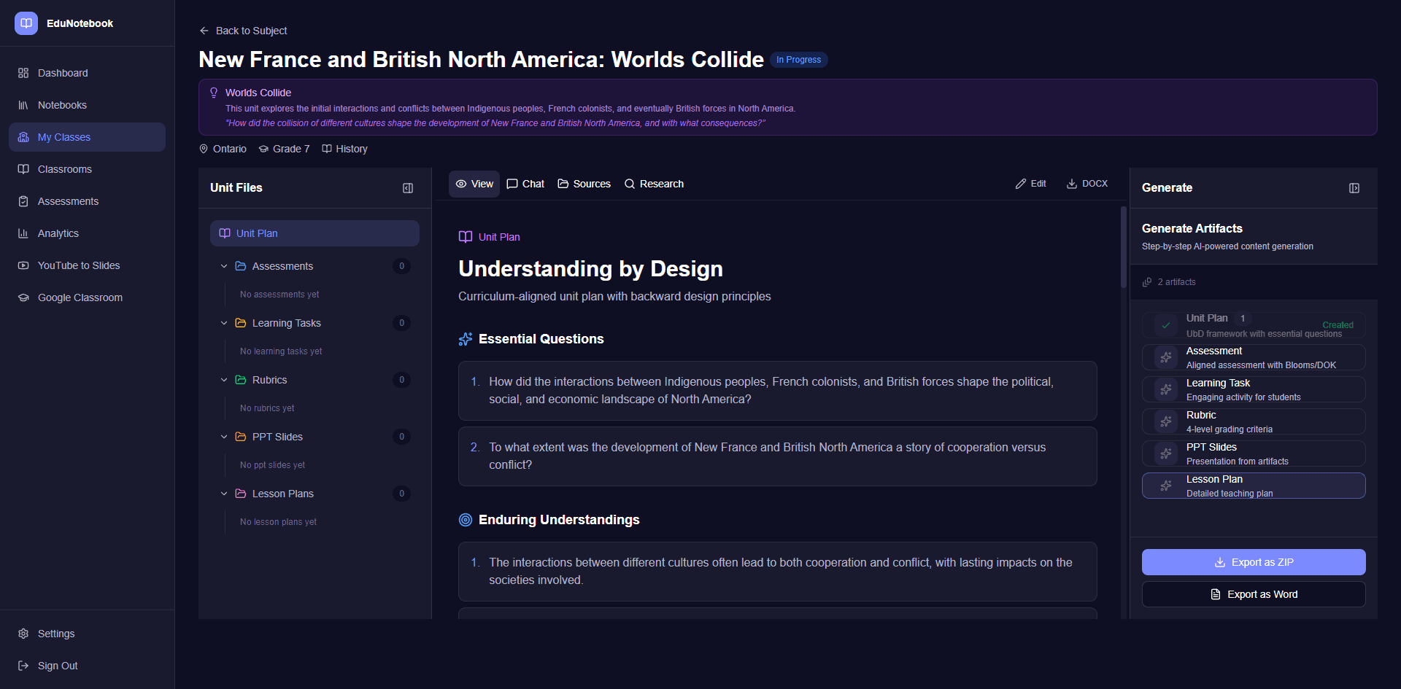Open the Research tab

653,183
